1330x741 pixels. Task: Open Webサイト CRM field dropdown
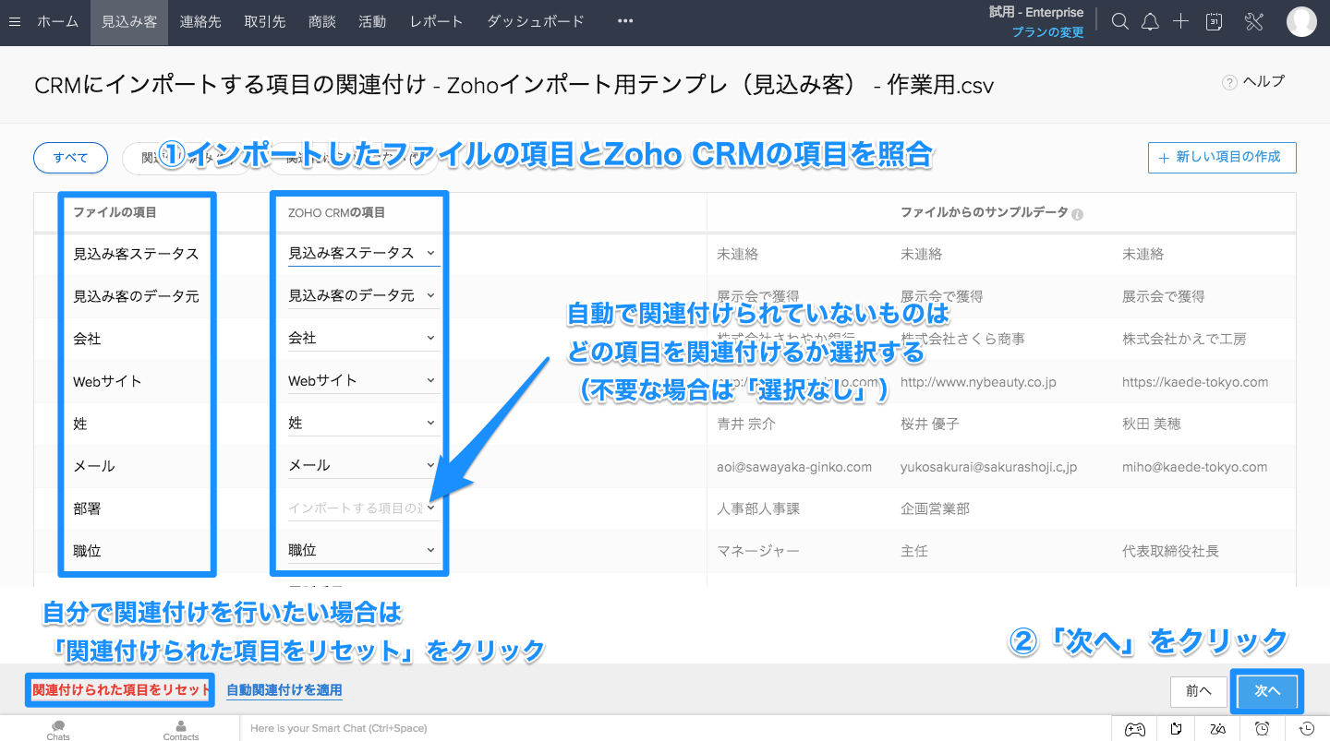coord(364,380)
